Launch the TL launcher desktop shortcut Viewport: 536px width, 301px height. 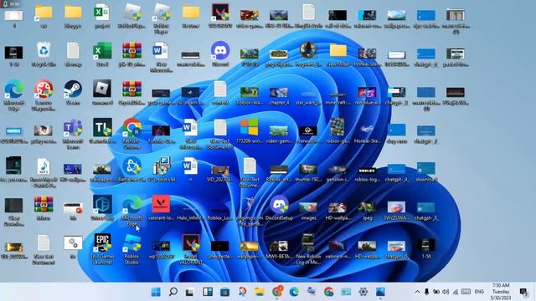(x=102, y=130)
